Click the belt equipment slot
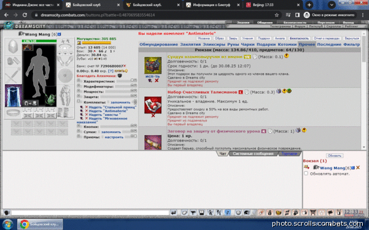The height and width of the screenshot is (230, 369). click(13, 113)
